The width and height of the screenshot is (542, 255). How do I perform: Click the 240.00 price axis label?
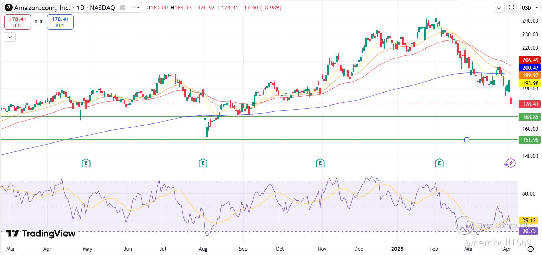[x=530, y=21]
